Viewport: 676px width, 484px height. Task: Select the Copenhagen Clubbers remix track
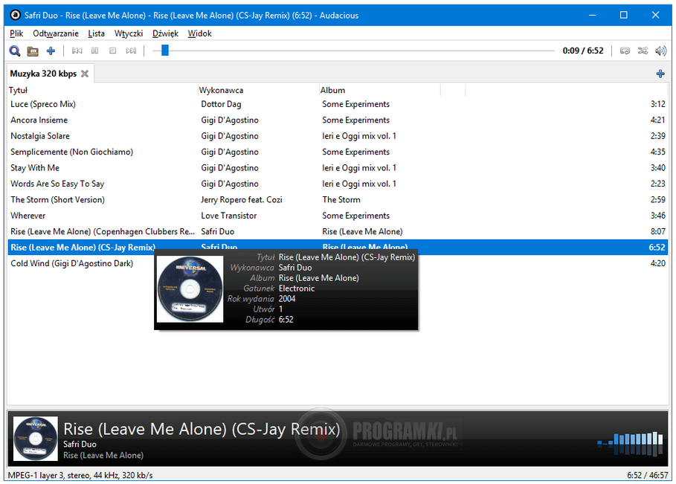(338, 231)
